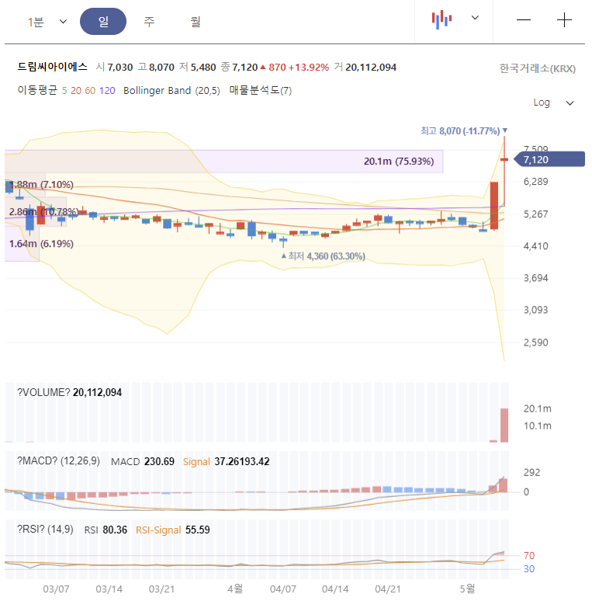Click the 드림씨아이에스 stock name
Viewport: 592px width, 615px height.
coord(52,67)
